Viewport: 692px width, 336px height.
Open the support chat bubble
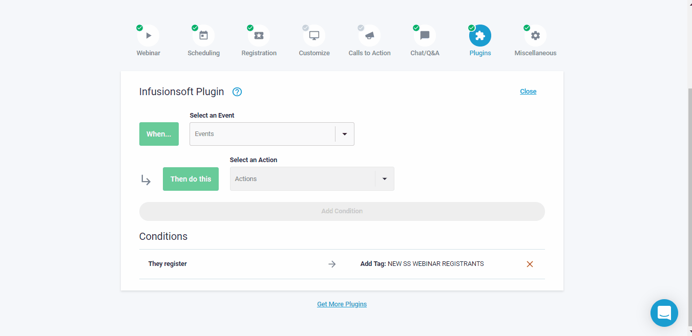coord(664,313)
